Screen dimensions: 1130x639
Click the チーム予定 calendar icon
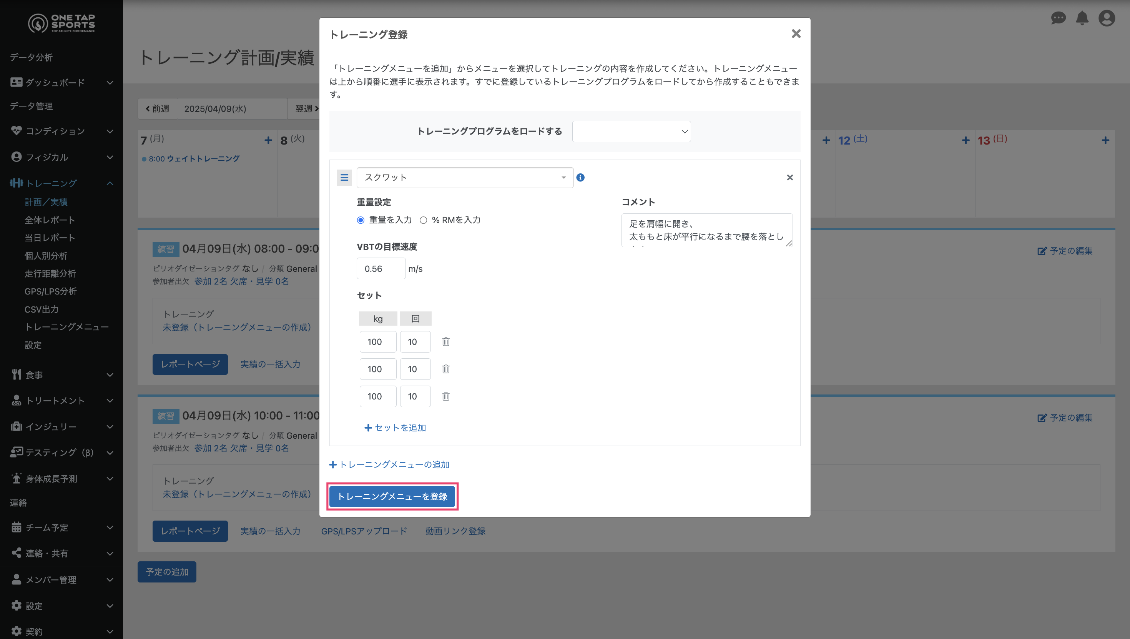pos(16,527)
